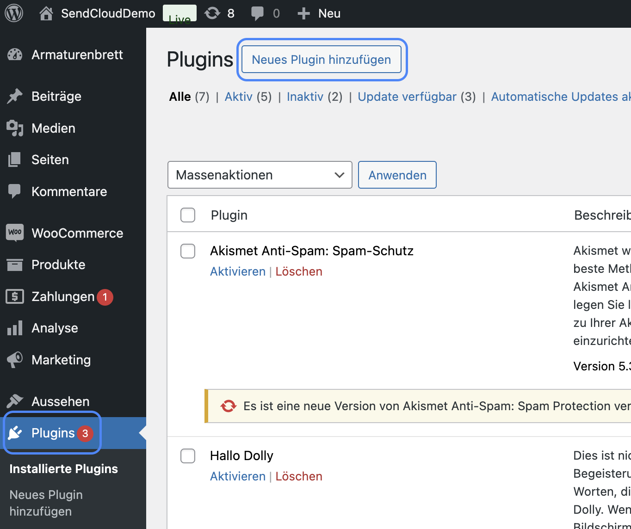Viewport: 631px width, 529px height.
Task: Click the Produkte archive box icon
Action: tap(15, 264)
